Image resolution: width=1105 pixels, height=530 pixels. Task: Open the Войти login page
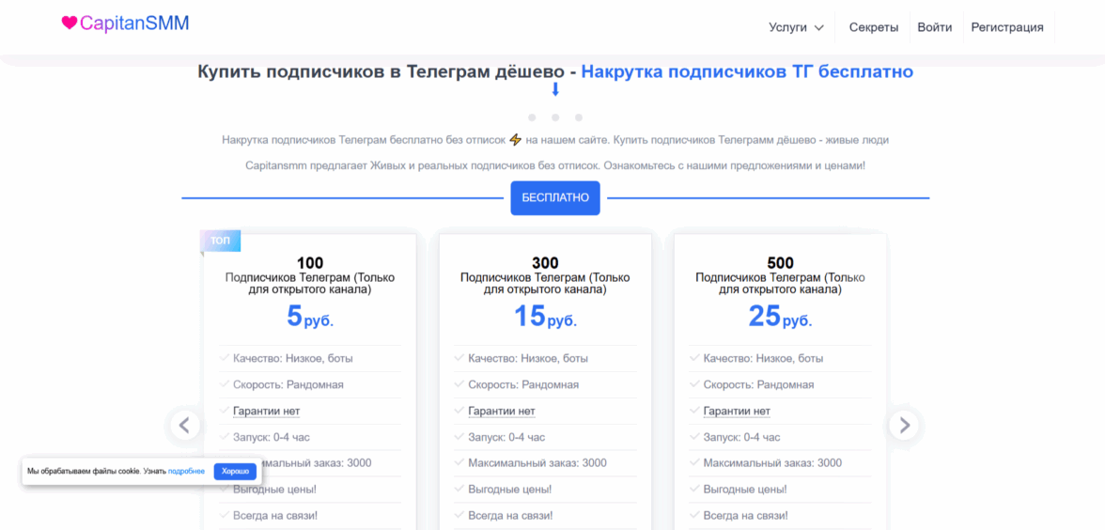click(x=935, y=27)
